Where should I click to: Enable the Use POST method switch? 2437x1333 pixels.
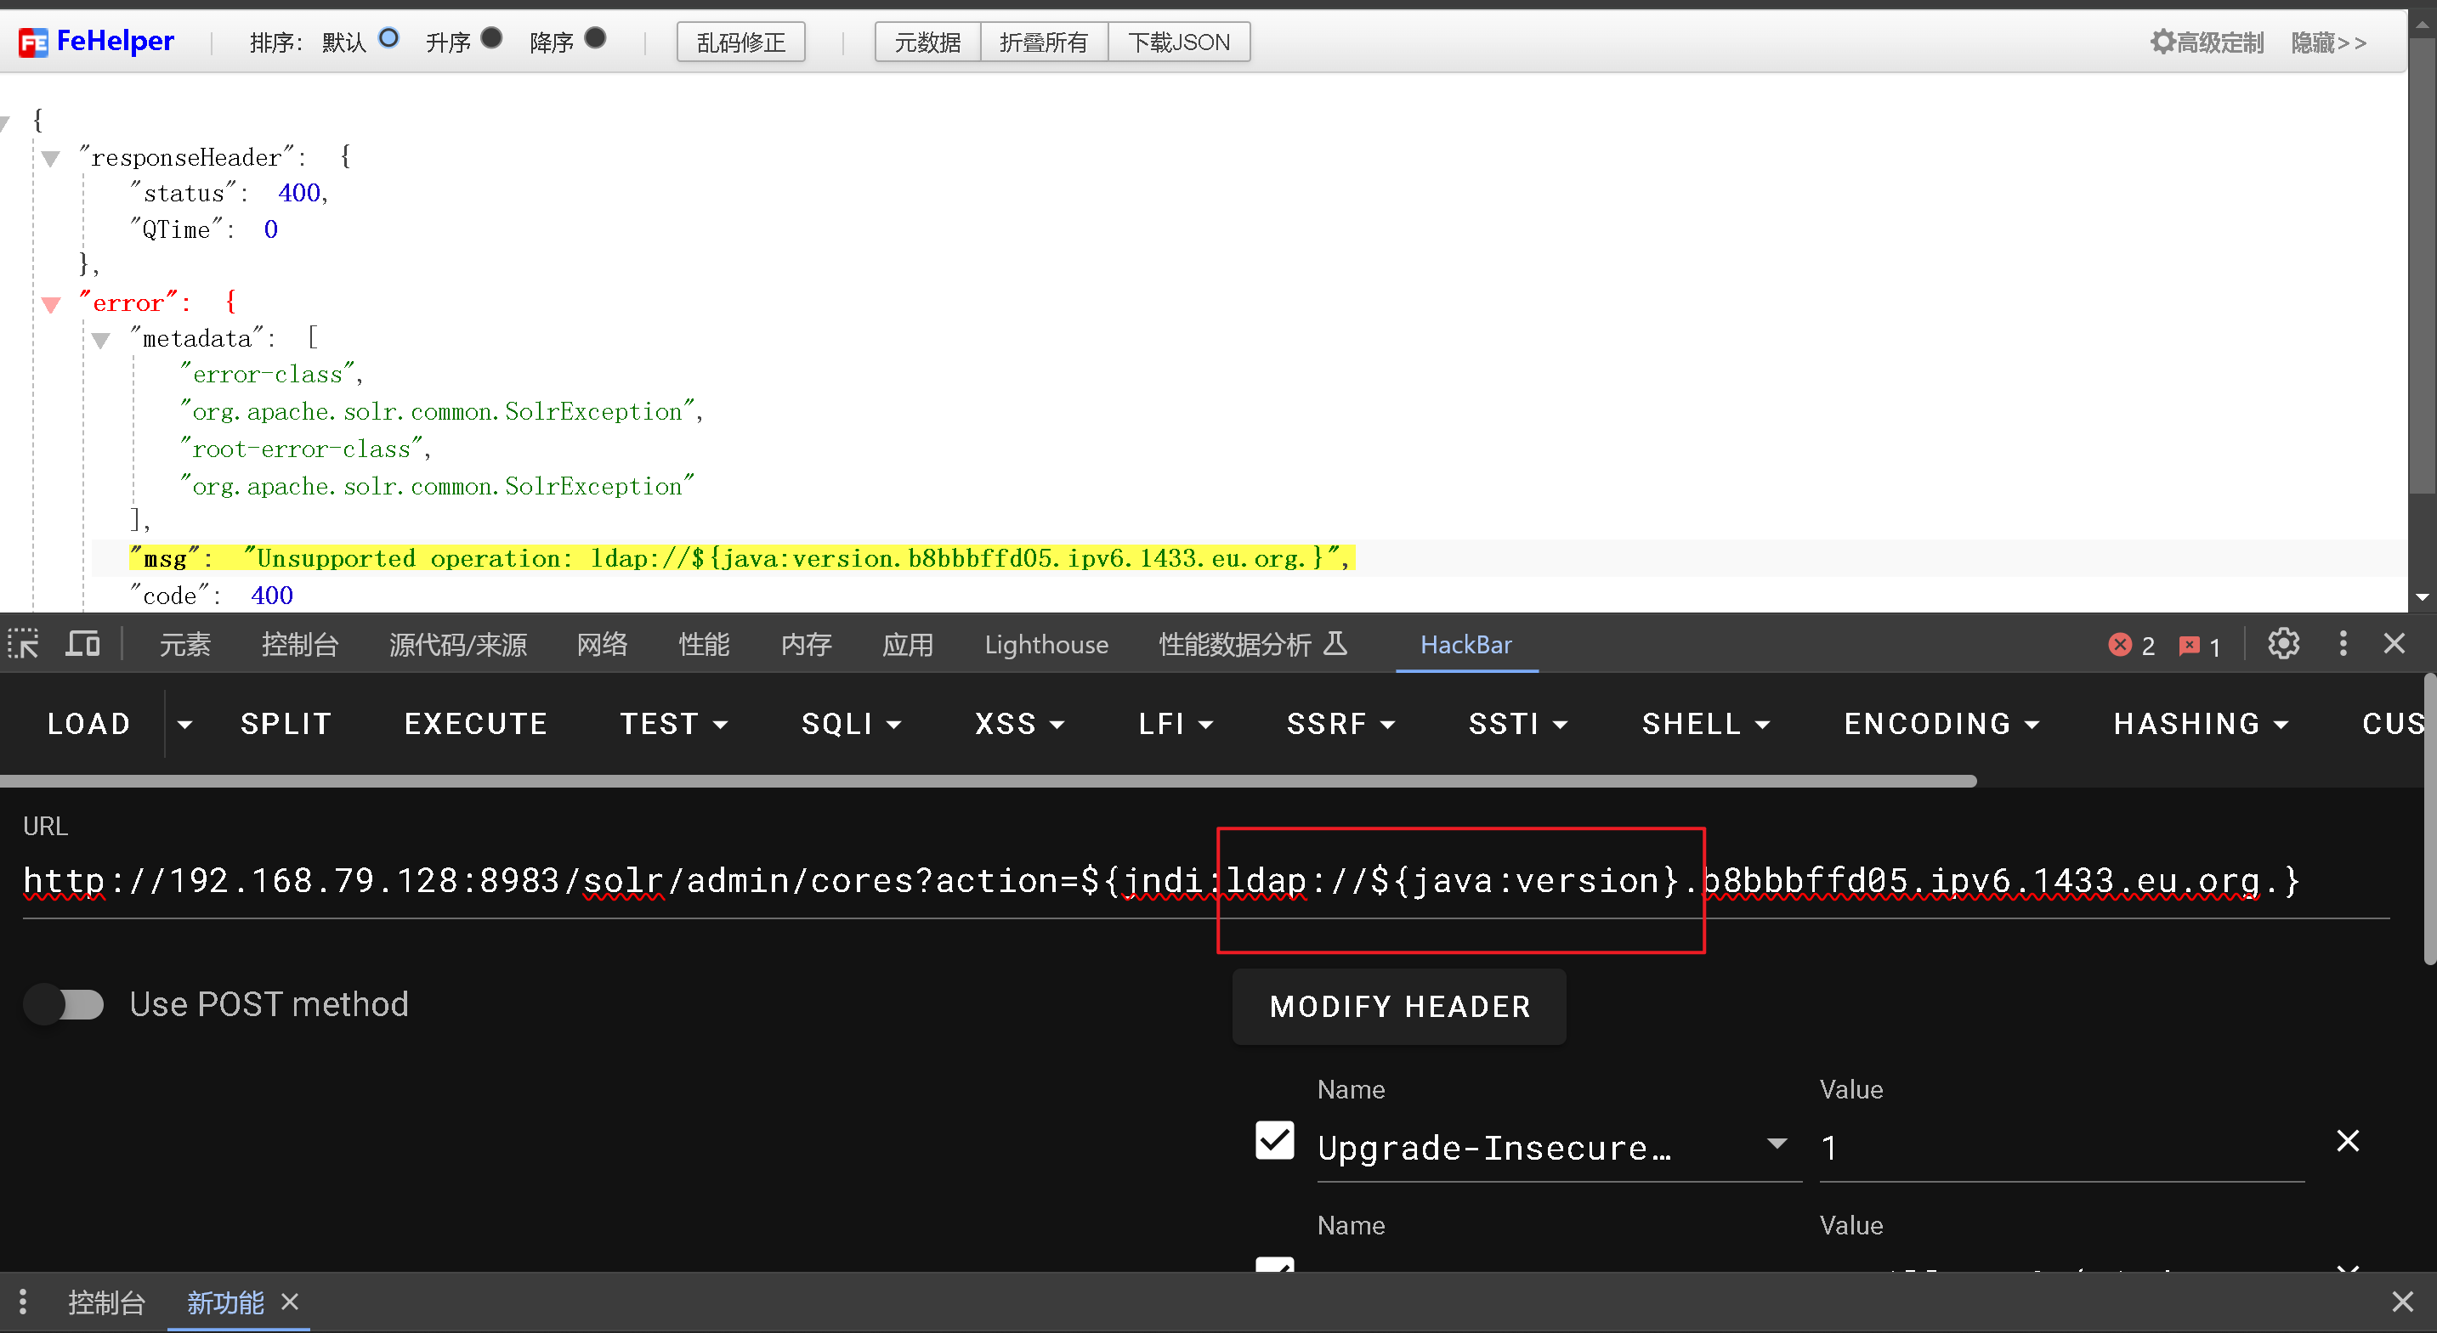pos(65,1004)
